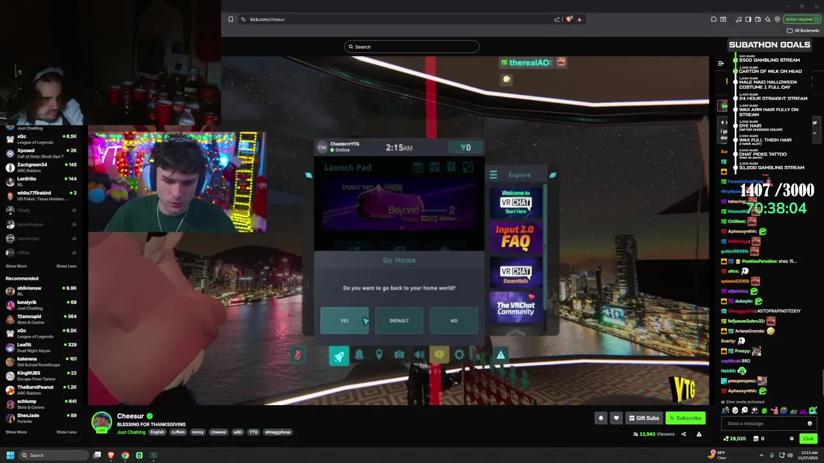Image resolution: width=824 pixels, height=463 pixels.
Task: Open Xposed channel in sidebar
Action: click(x=42, y=153)
